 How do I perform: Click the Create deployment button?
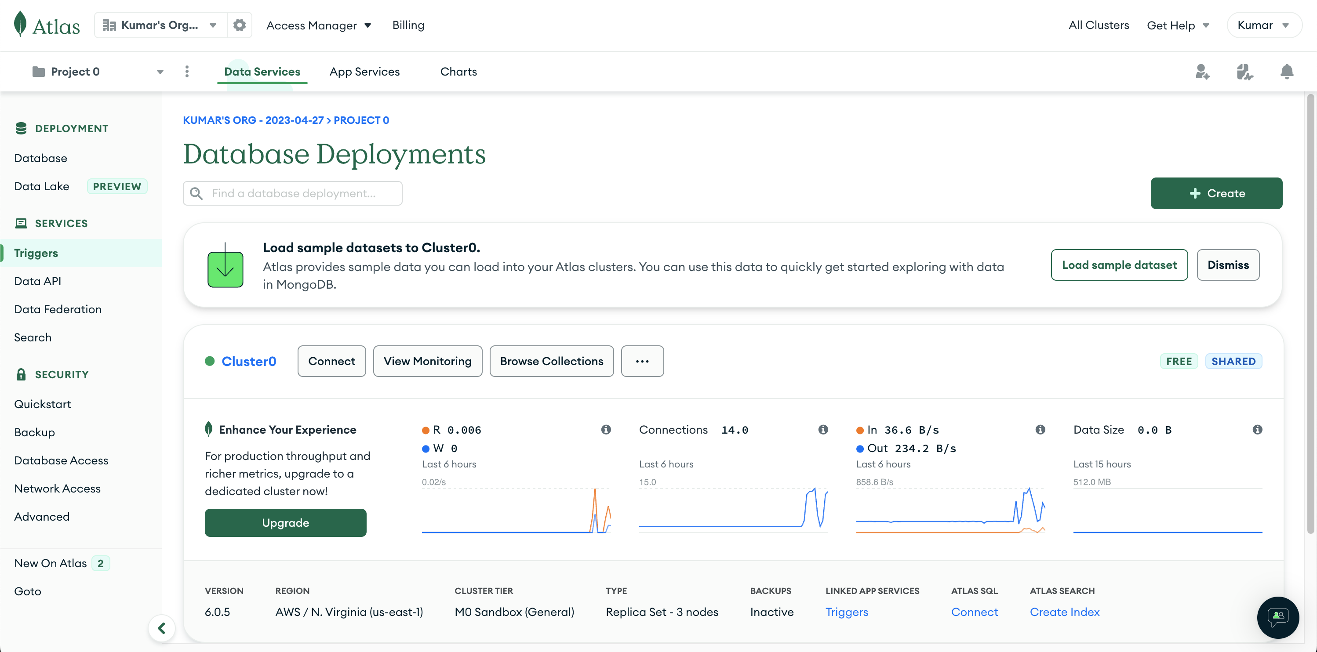(1216, 193)
